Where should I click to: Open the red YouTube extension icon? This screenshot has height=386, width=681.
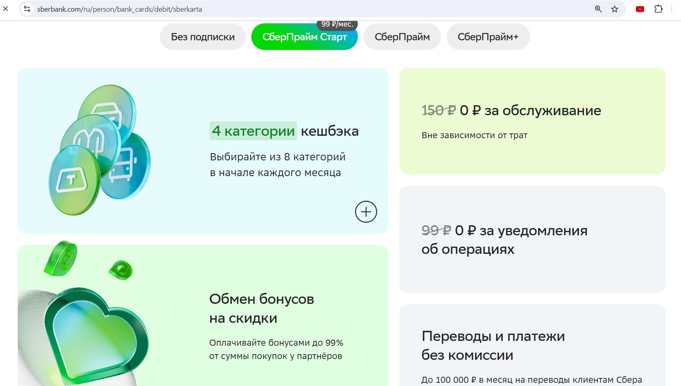640,9
